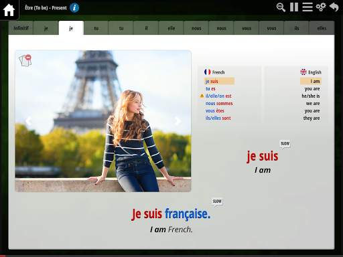343x257 pixels.
Task: Show the next image with right arrow
Action: 178,121
